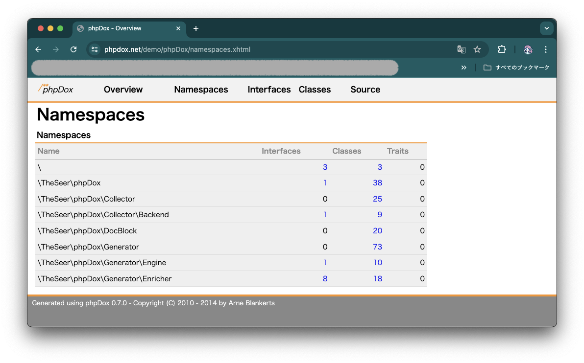The image size is (584, 363).
Task: Show hidden bookmarks chevron
Action: pyautogui.click(x=463, y=68)
